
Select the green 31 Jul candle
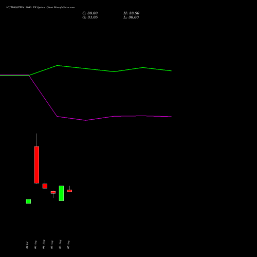tap(28, 201)
